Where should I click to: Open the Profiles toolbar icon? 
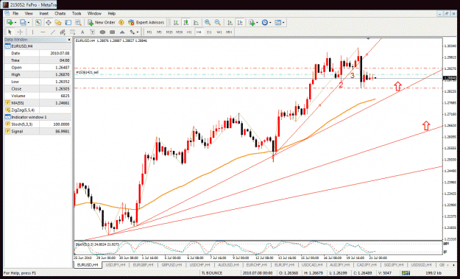coord(23,22)
